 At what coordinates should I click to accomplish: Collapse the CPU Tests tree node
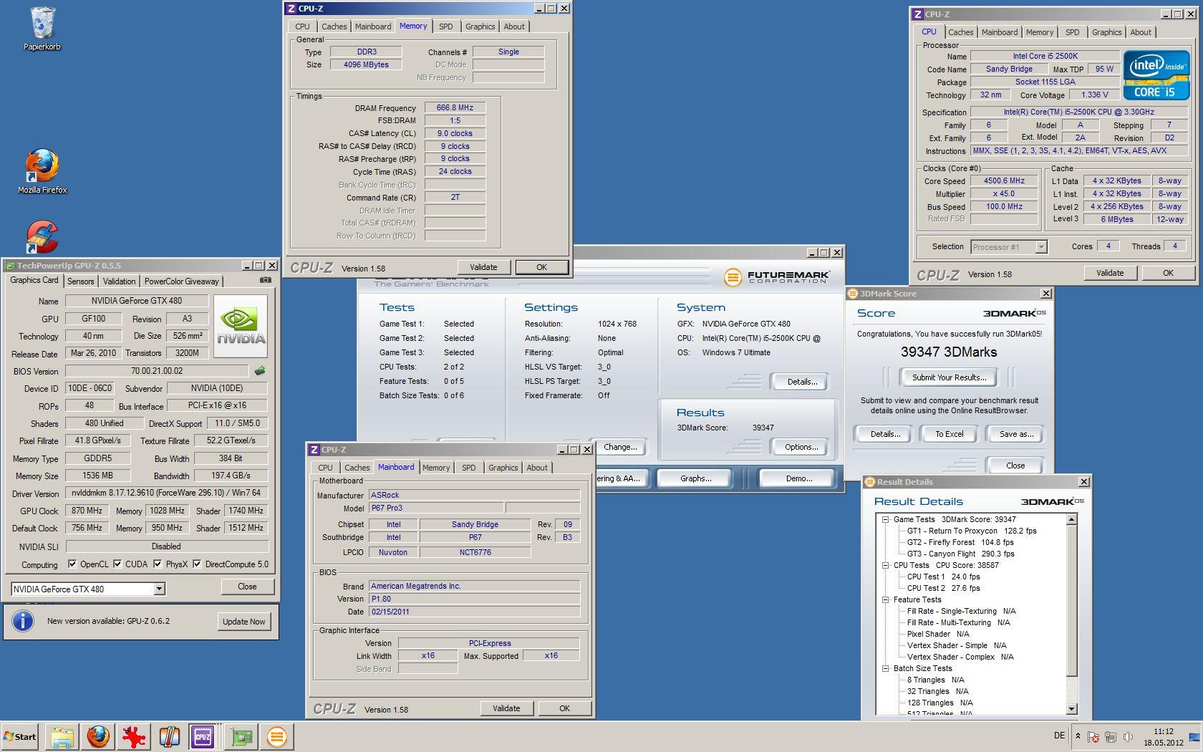pos(885,565)
